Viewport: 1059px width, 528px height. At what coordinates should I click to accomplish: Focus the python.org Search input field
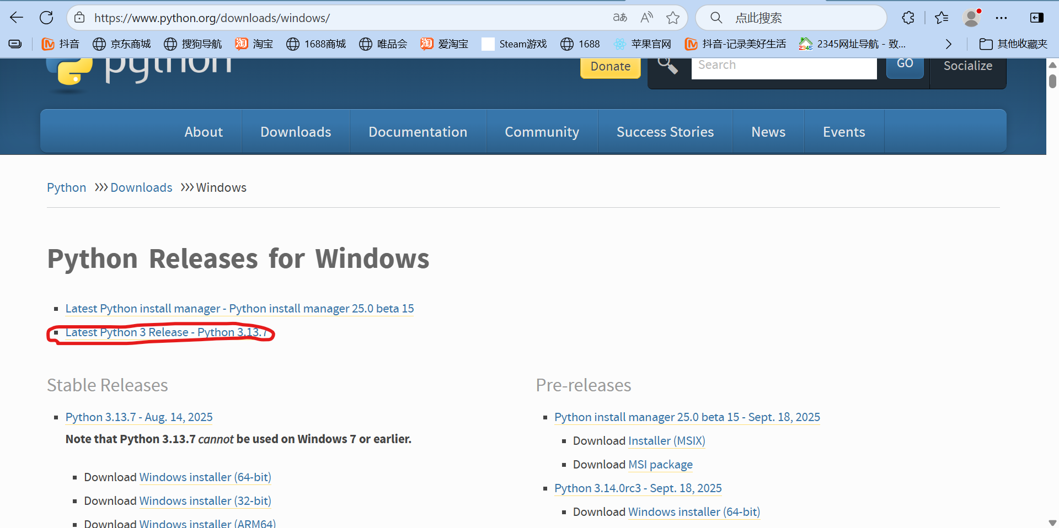click(784, 68)
